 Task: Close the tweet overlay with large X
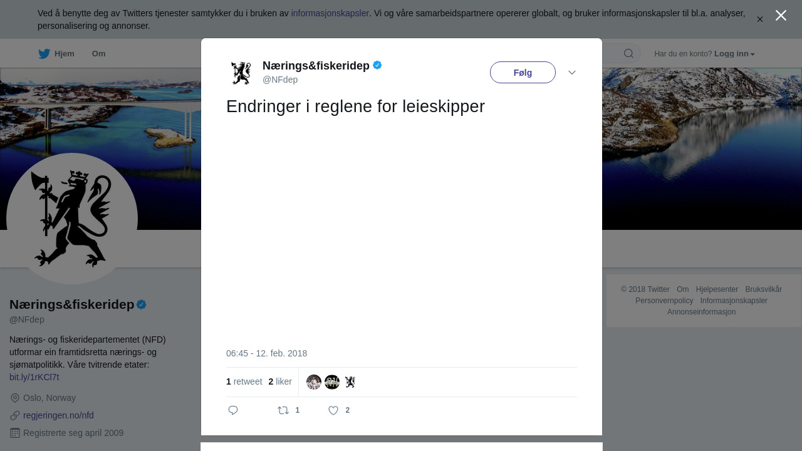pos(781,16)
